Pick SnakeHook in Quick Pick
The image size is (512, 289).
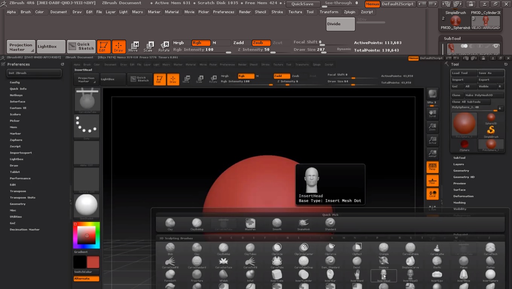(303, 224)
